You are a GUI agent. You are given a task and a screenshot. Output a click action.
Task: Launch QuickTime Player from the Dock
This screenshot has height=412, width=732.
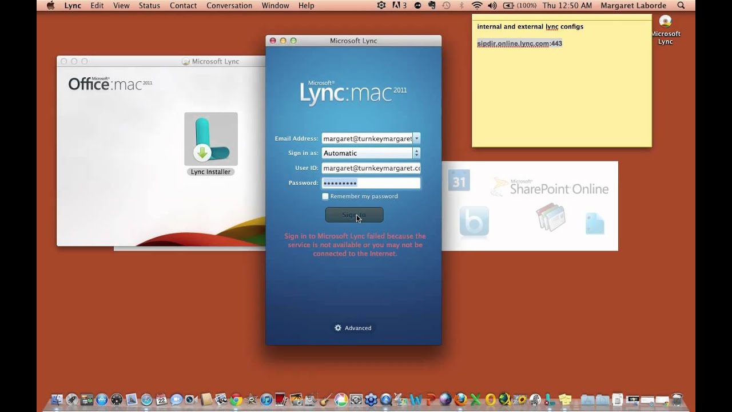pyautogui.click(x=385, y=400)
